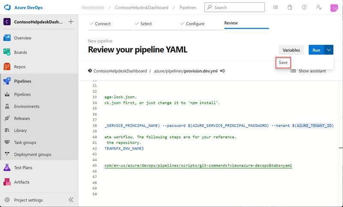Click the ContosoHelpdeskDash project tile icon

point(7,22)
